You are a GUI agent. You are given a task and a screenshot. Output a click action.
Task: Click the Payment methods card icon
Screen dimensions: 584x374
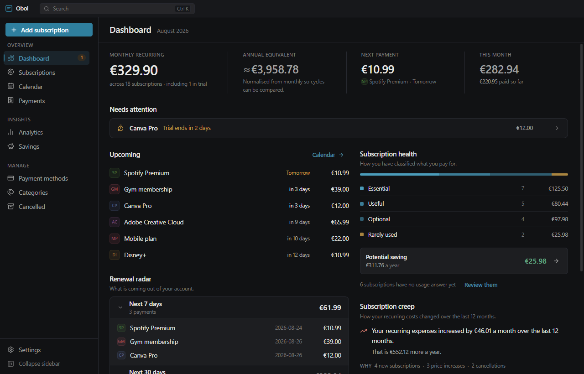click(x=11, y=178)
